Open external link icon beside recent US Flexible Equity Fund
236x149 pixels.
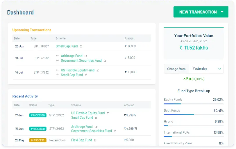[x=108, y=113]
